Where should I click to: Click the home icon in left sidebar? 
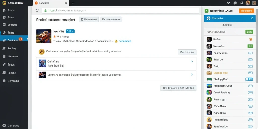pos(4,10)
